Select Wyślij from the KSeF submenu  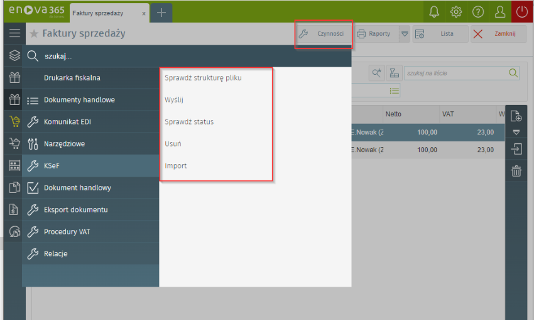coord(174,99)
